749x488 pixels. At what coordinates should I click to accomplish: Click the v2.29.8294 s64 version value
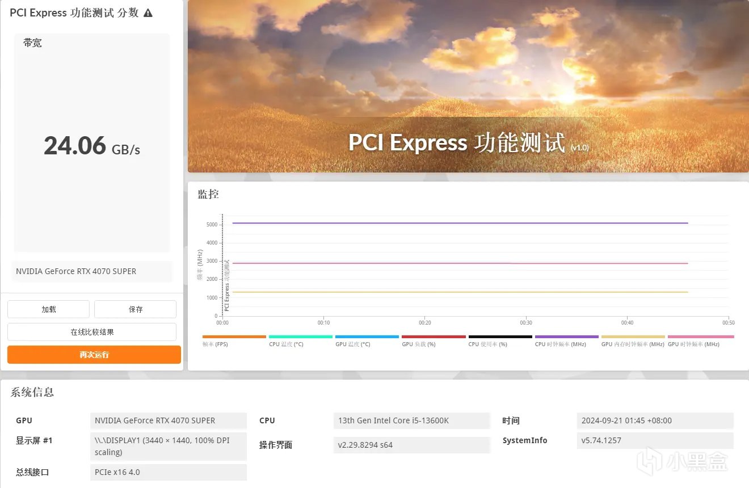coord(412,445)
